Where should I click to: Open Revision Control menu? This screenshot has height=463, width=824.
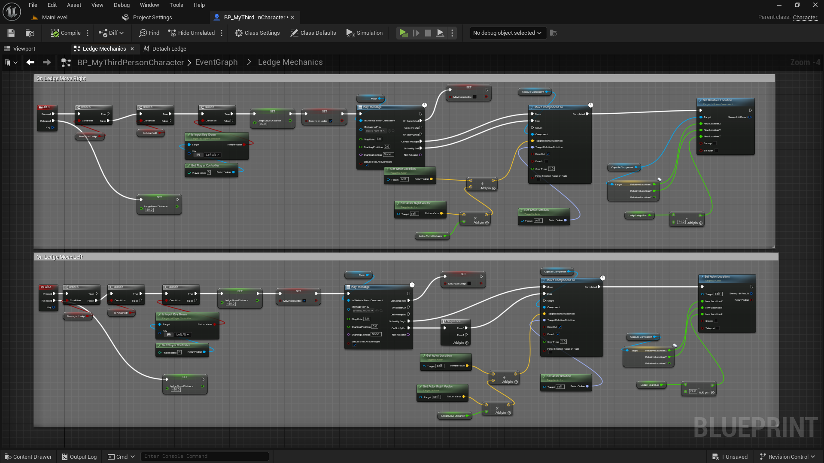click(787, 457)
